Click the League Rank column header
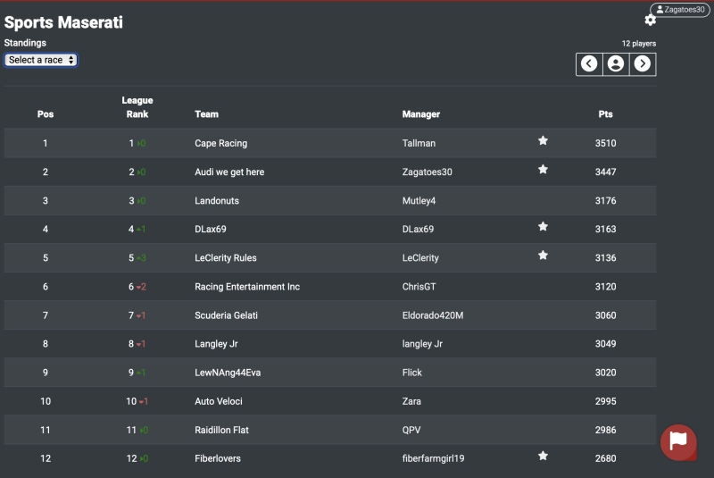Screen dimensions: 714x478 click(x=137, y=107)
